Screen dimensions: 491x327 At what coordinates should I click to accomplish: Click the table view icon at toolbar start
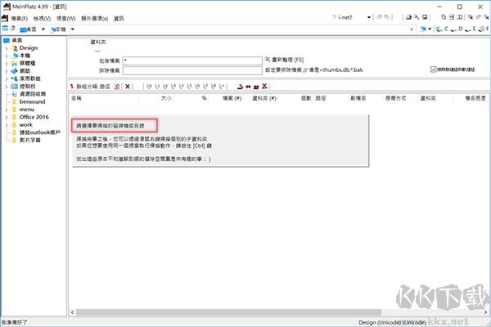[x=6, y=29]
